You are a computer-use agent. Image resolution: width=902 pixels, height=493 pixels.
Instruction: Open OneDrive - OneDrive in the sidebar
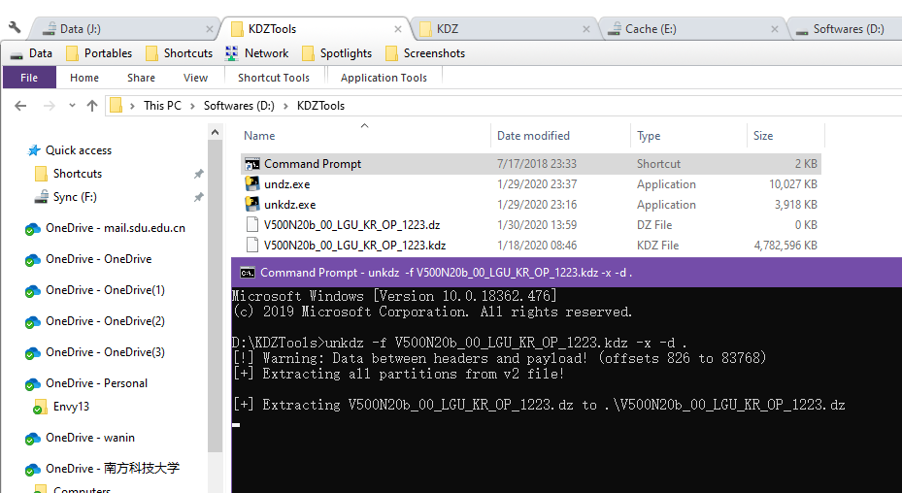88,259
